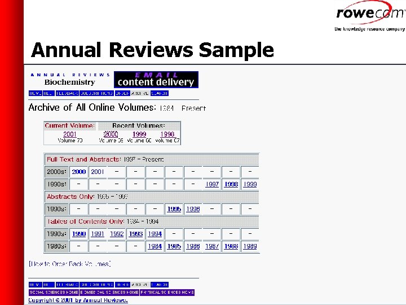Click the '1980s:' row label
The image size is (406, 305).
point(56,246)
